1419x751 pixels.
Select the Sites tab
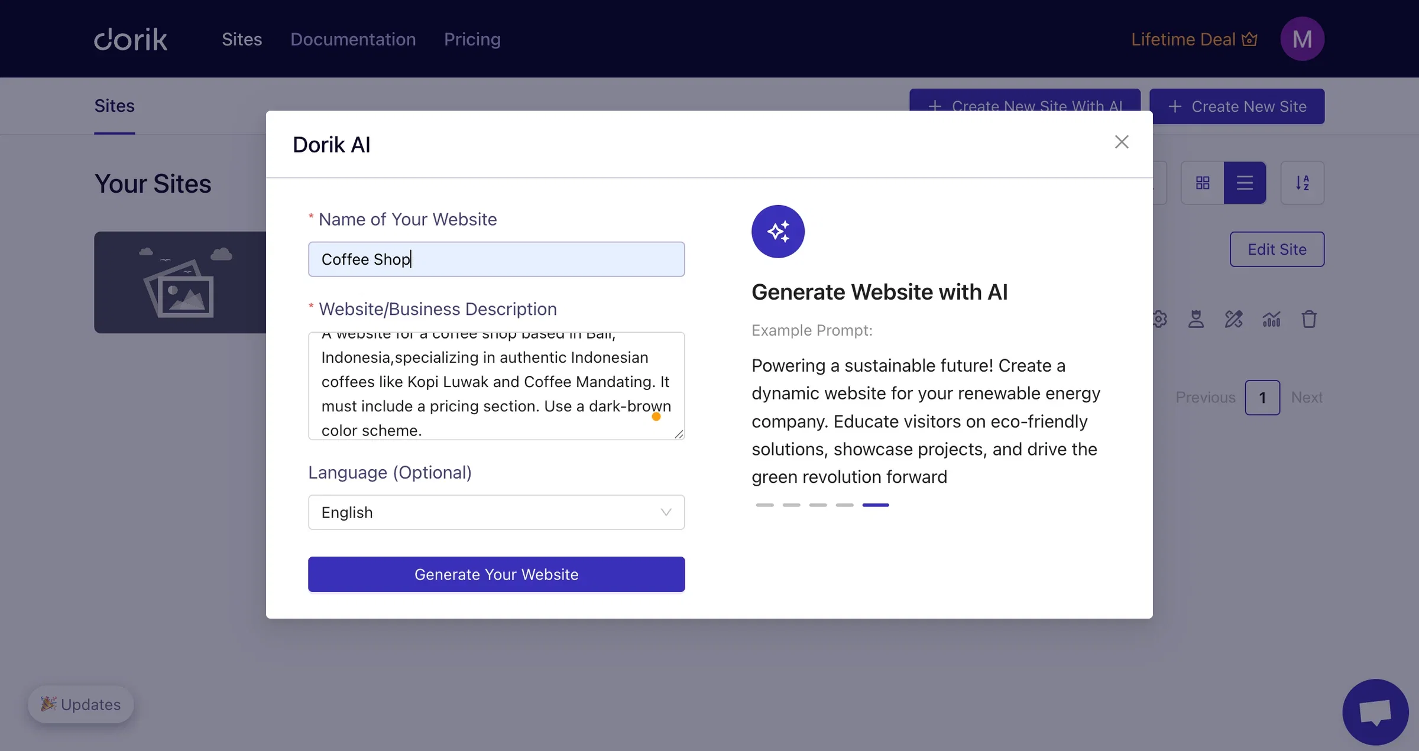114,106
